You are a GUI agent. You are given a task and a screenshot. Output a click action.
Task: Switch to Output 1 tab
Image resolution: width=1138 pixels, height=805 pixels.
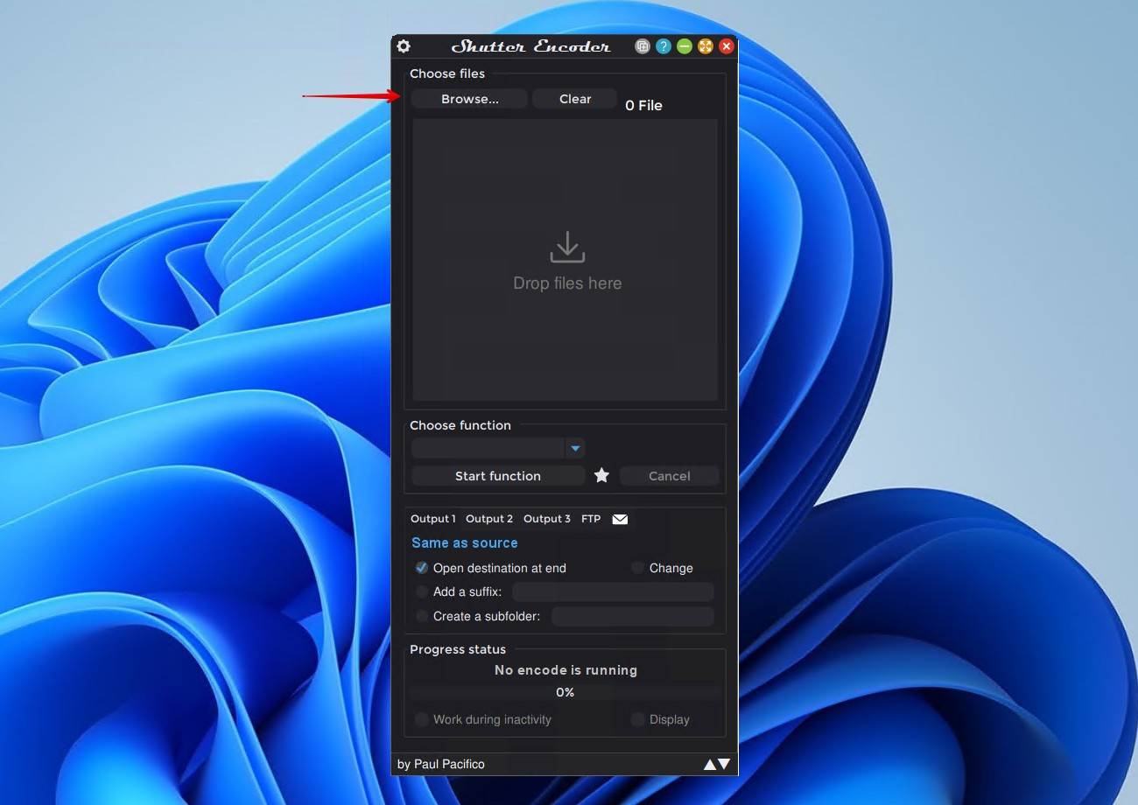click(x=433, y=519)
